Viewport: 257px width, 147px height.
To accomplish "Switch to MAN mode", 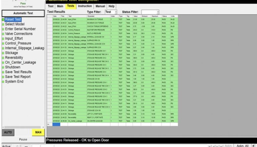I will pos(38,133).
